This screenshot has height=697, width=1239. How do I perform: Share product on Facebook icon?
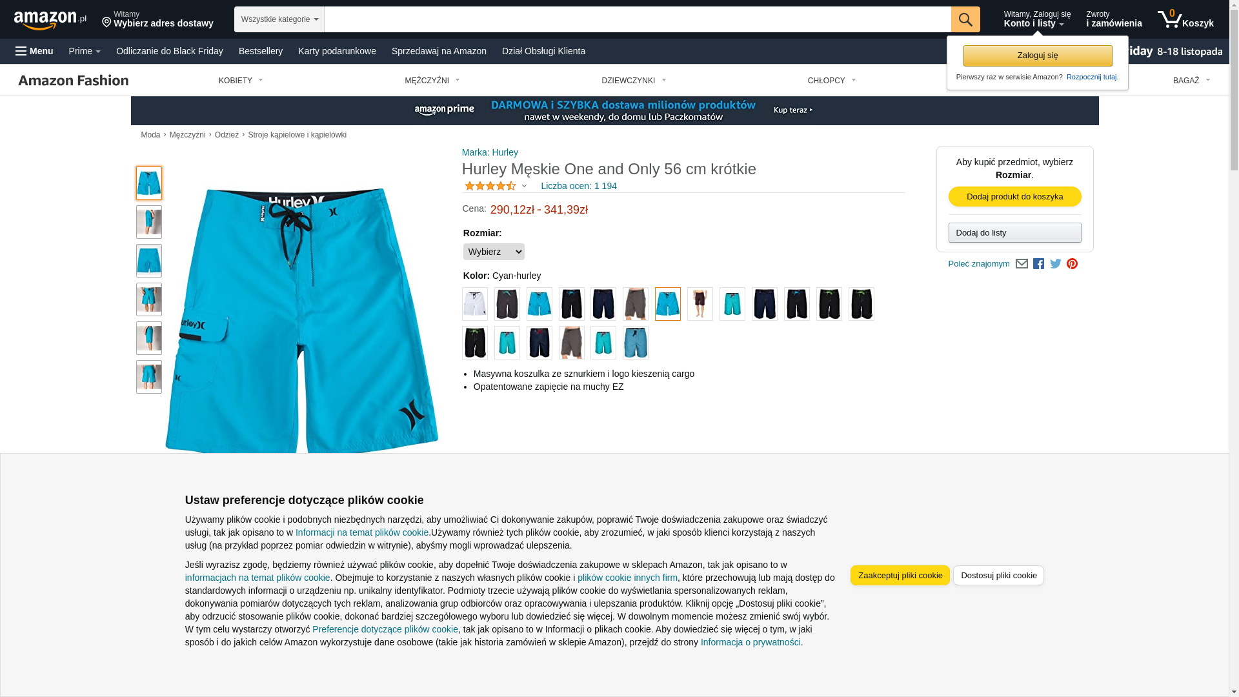point(1038,264)
